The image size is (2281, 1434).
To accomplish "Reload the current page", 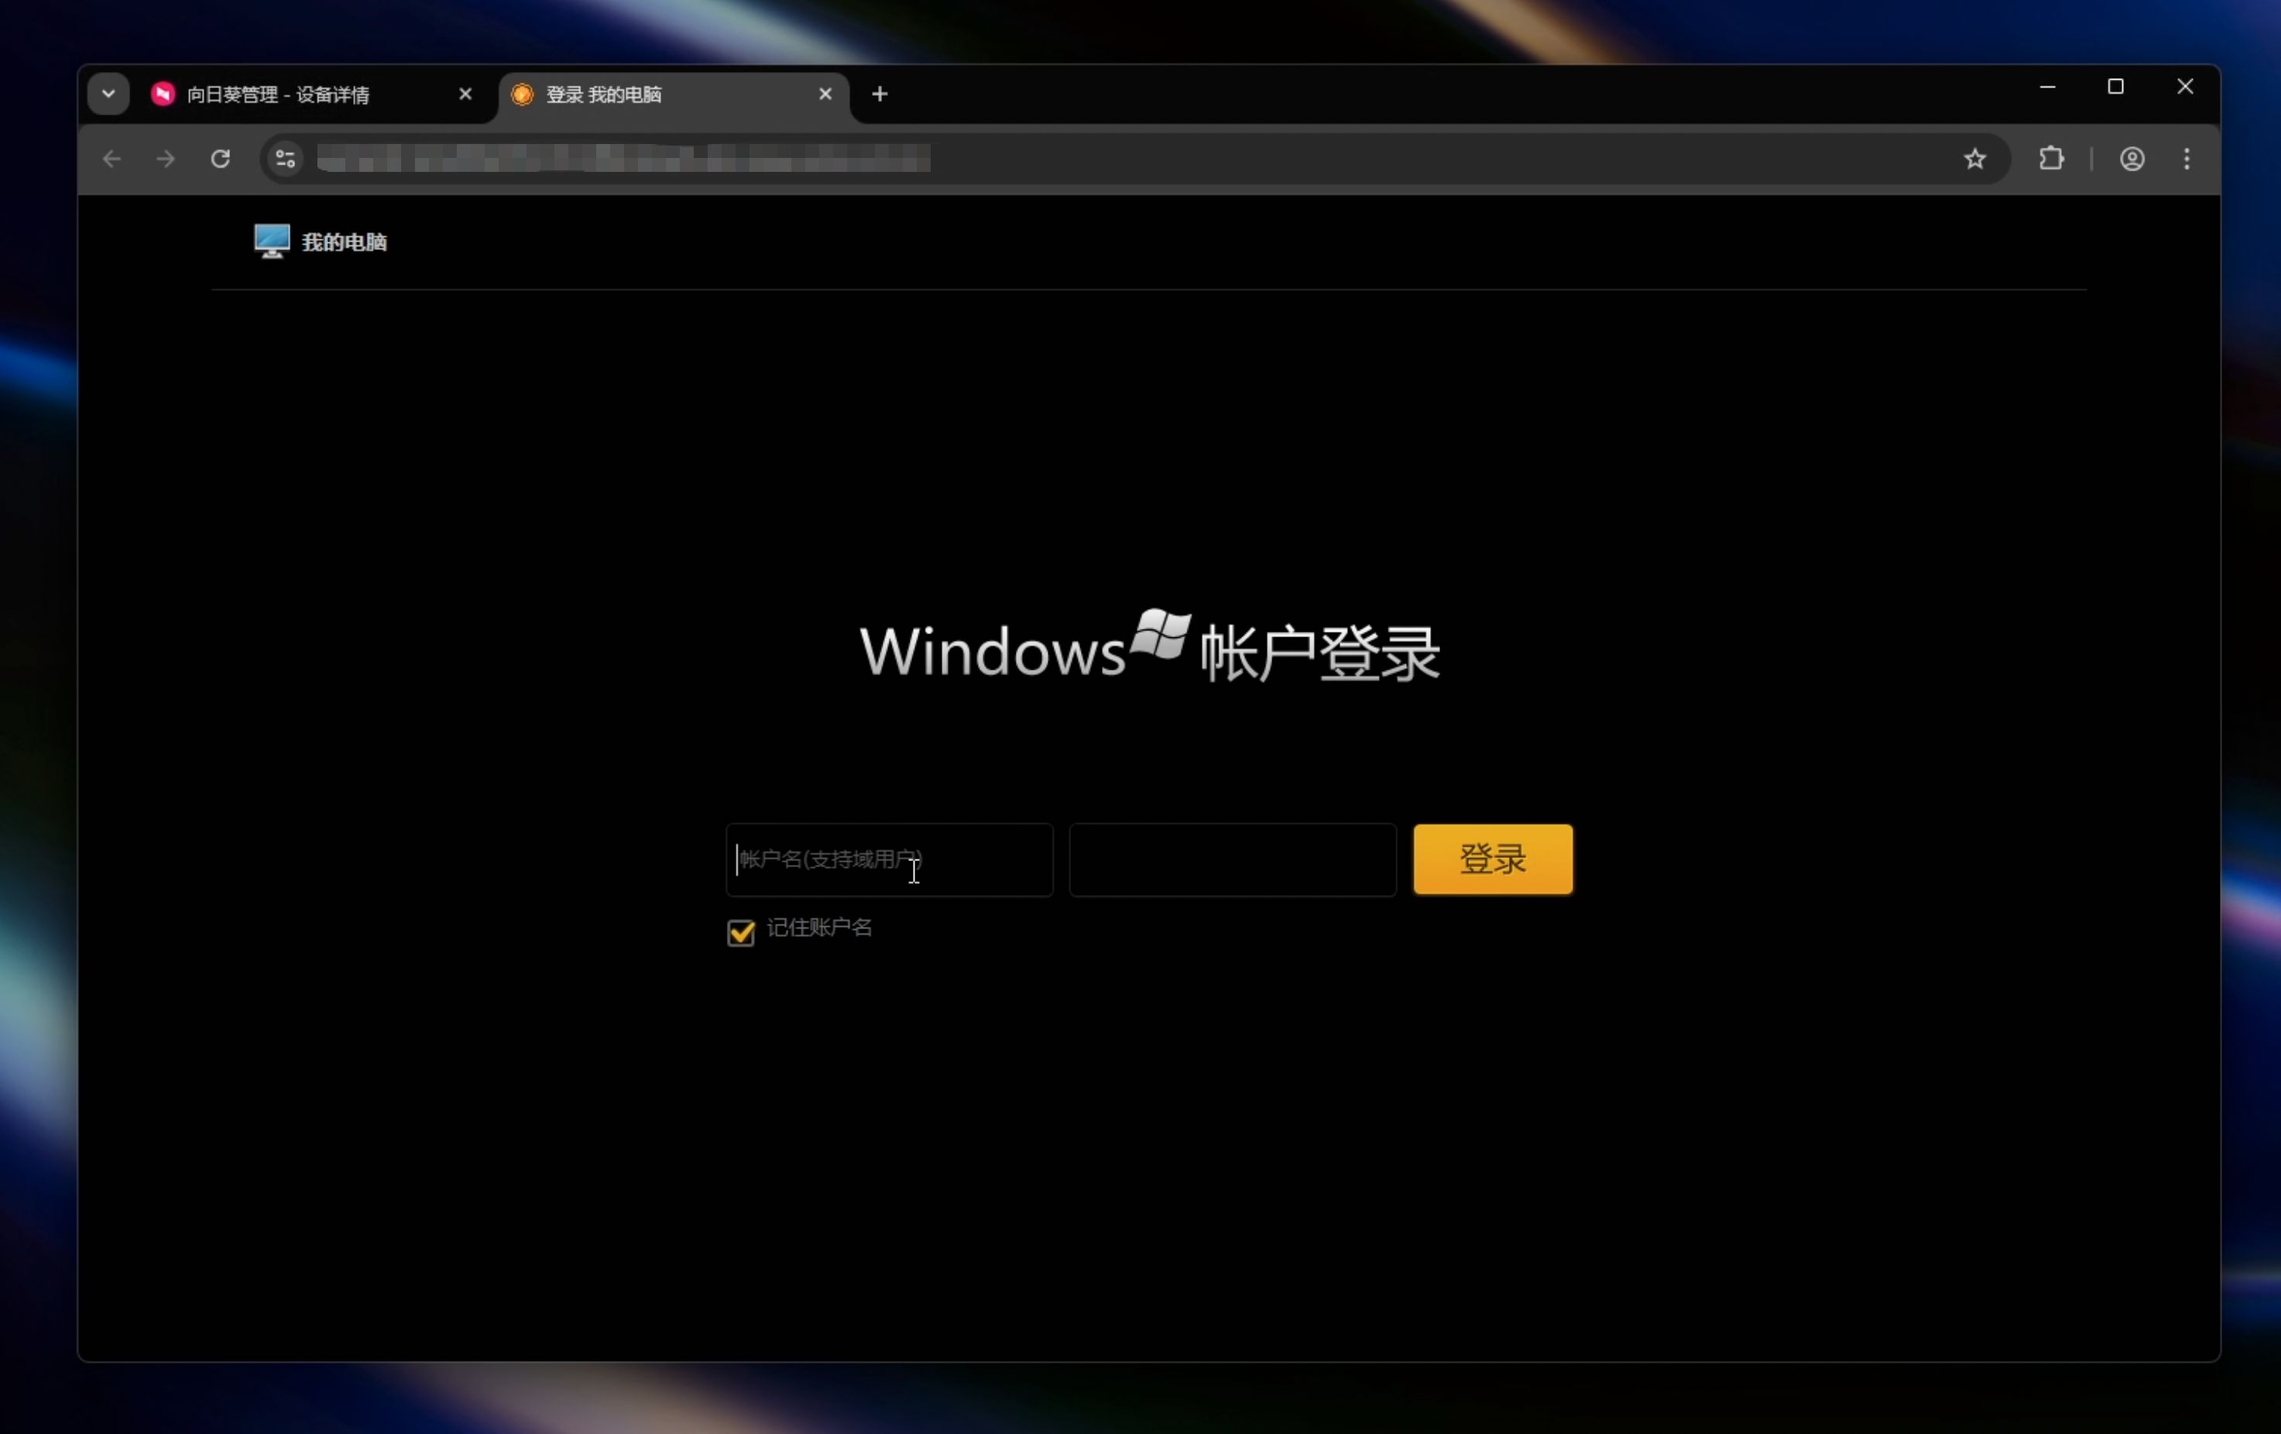I will (x=221, y=160).
